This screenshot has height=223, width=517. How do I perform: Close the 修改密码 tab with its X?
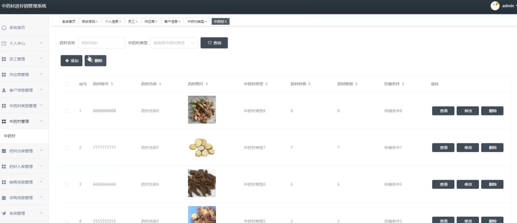(x=97, y=22)
